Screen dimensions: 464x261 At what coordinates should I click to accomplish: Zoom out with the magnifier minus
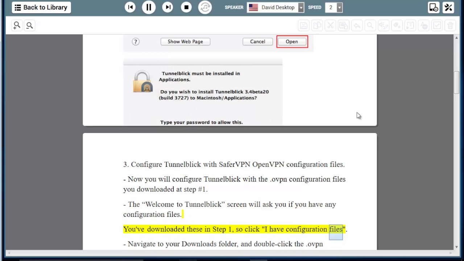29,25
